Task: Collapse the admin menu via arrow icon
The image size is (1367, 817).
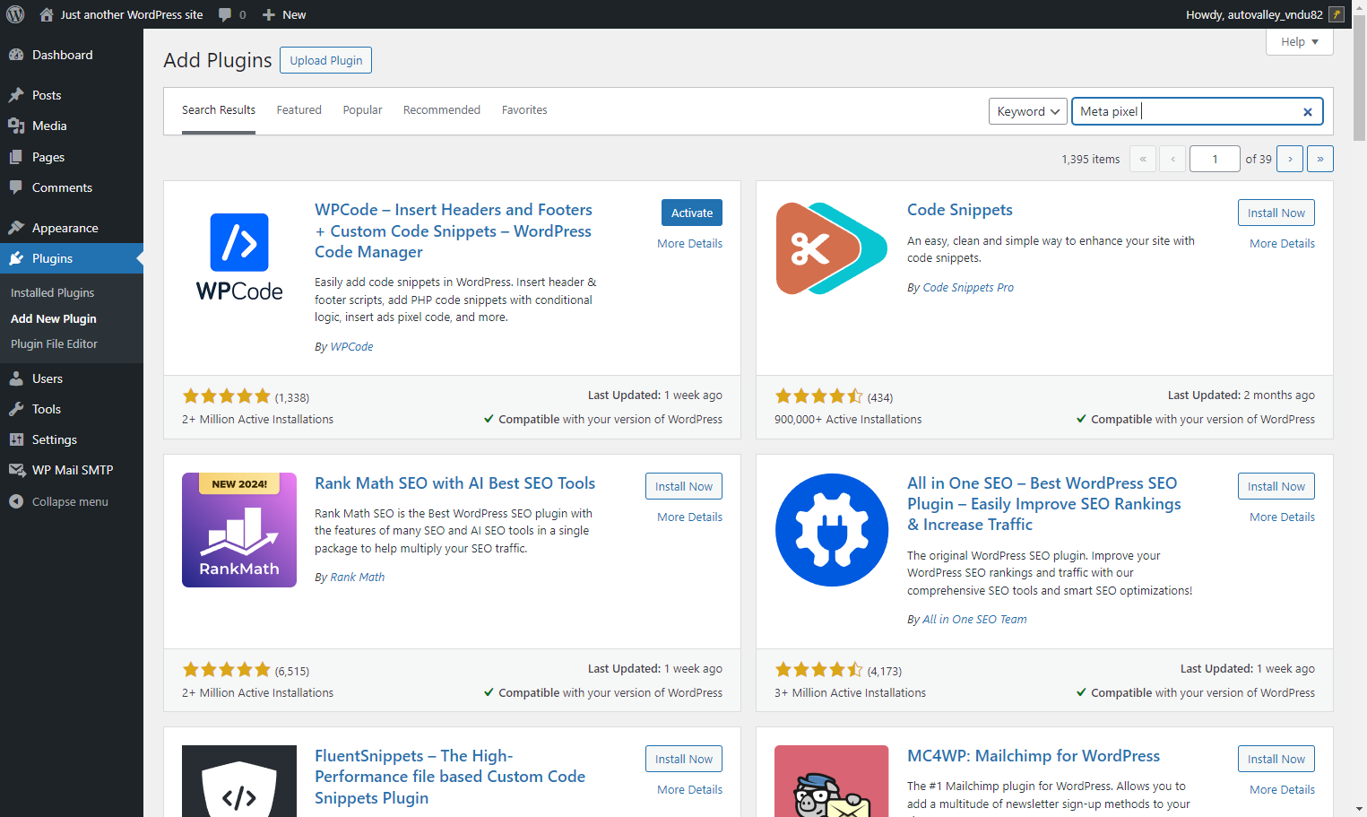Action: click(16, 501)
